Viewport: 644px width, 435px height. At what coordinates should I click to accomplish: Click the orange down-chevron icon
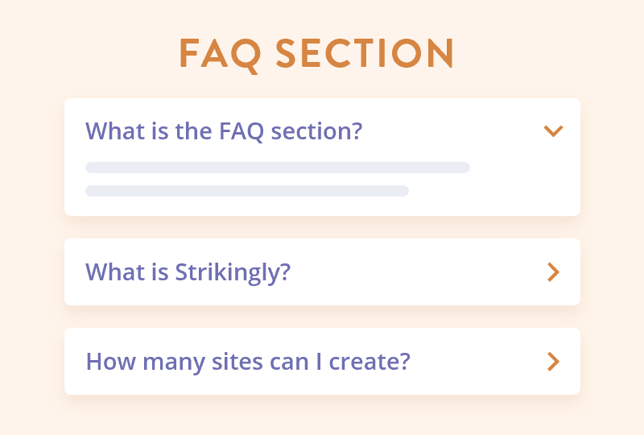(x=553, y=130)
